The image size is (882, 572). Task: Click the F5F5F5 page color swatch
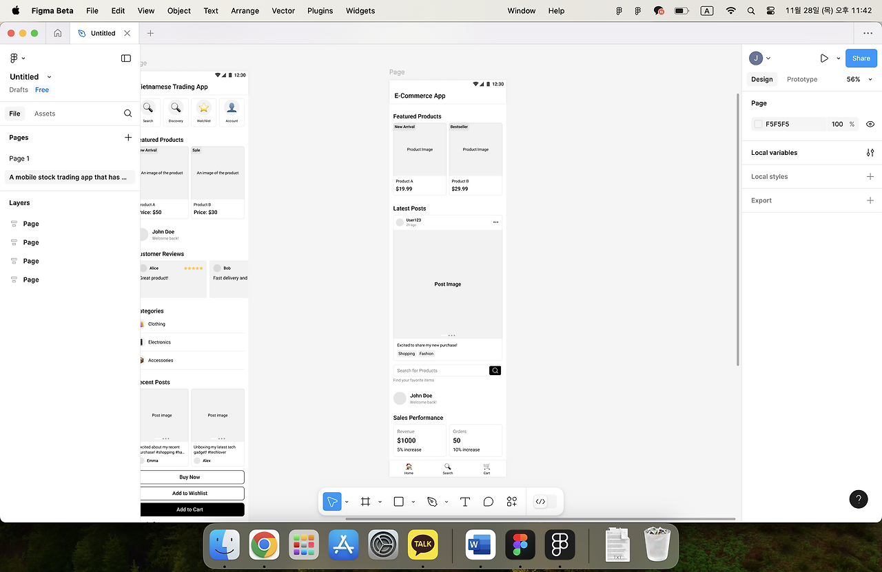click(x=759, y=125)
